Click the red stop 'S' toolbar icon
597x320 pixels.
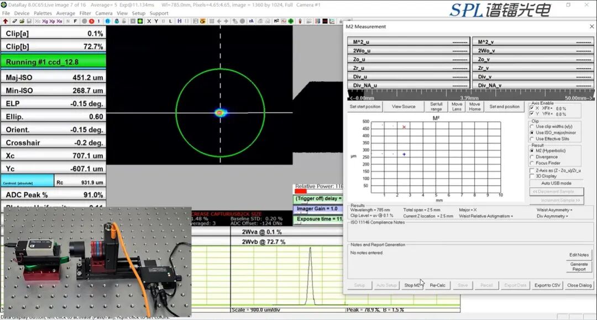coord(91,21)
